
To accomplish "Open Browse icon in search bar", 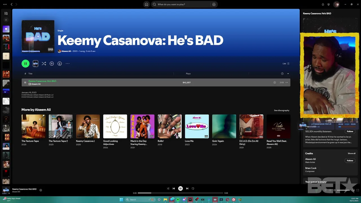I will pyautogui.click(x=214, y=5).
